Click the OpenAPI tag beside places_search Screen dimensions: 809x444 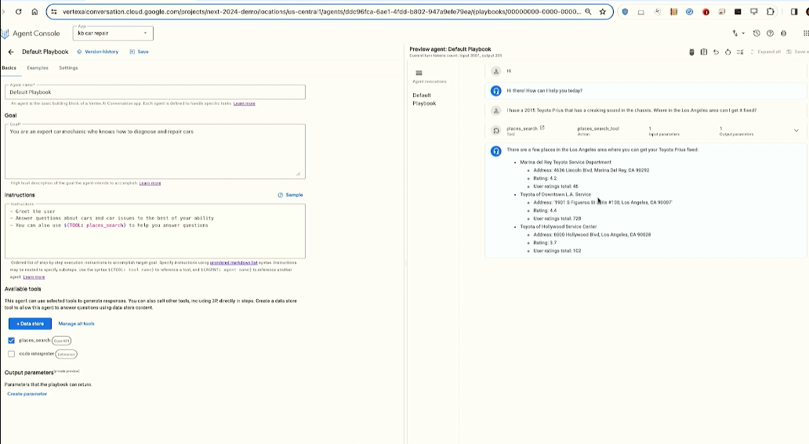point(61,341)
